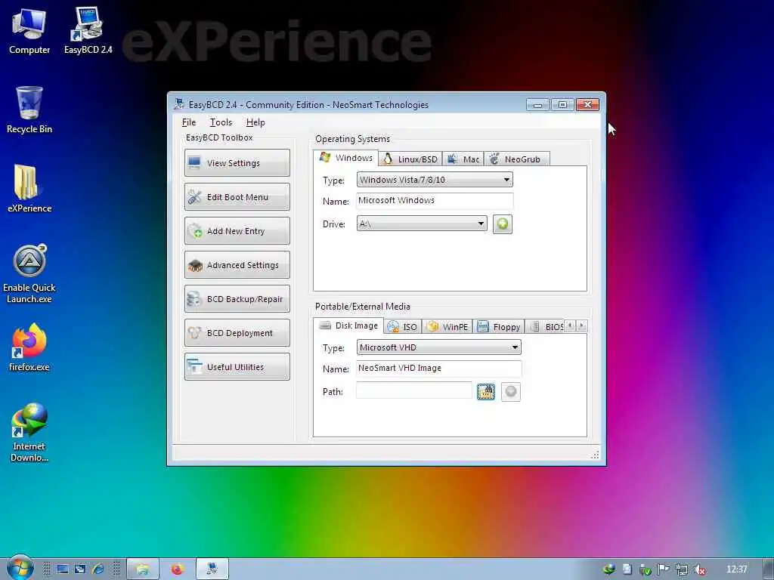This screenshot has width=774, height=580.
Task: Switch to the NeoGrub tab
Action: point(516,159)
